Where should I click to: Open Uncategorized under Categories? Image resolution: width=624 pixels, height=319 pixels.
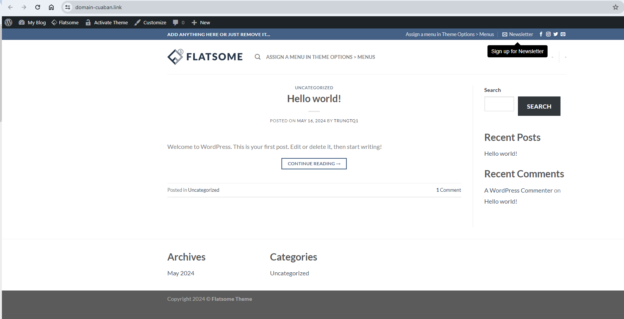point(289,273)
